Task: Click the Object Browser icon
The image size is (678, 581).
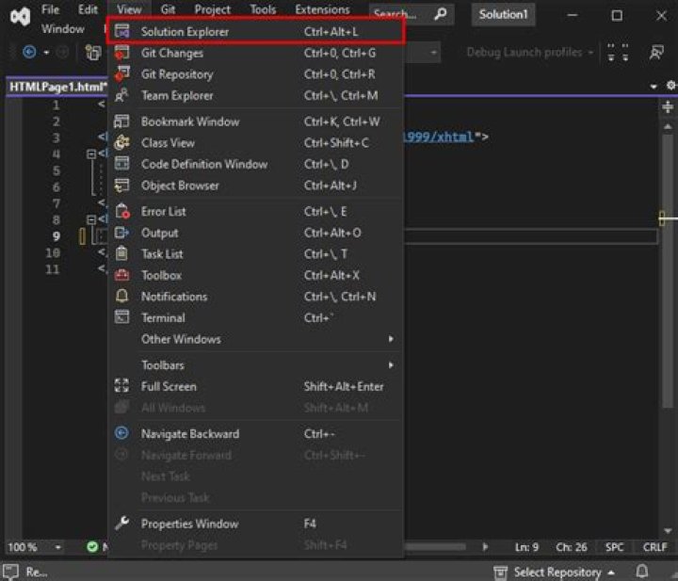Action: tap(121, 186)
